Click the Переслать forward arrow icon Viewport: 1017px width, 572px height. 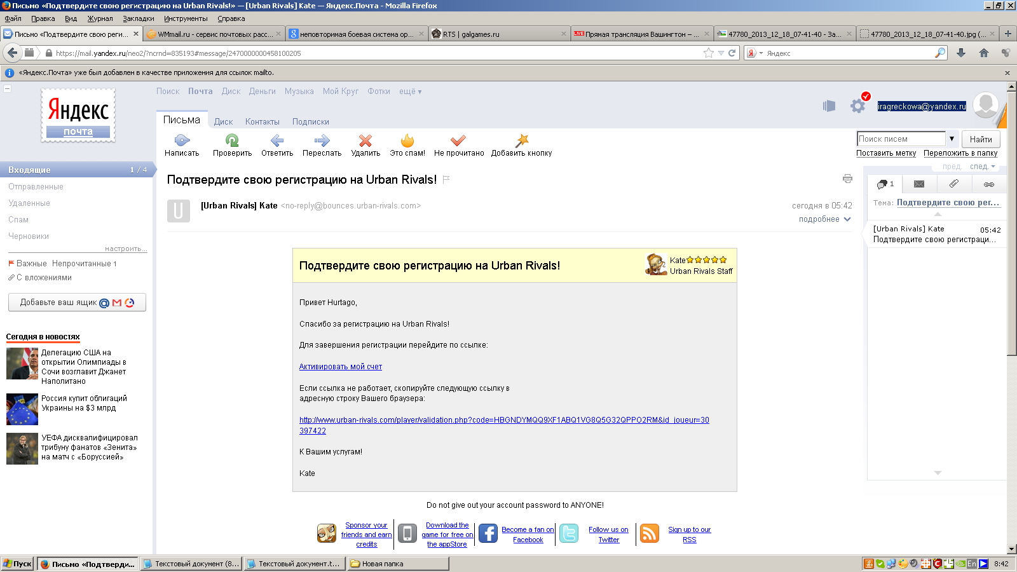[322, 140]
